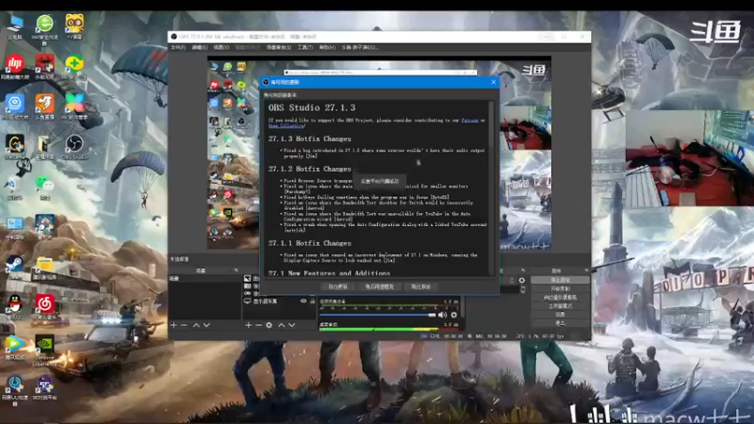Click Skip Version in update dialog
The width and height of the screenshot is (754, 424).
[x=420, y=286]
